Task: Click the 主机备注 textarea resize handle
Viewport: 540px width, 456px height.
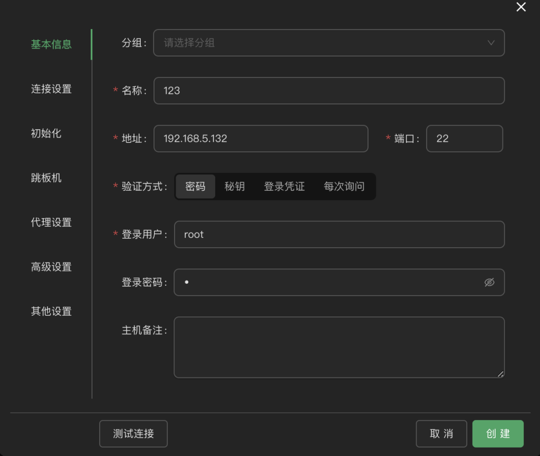Action: click(x=500, y=374)
